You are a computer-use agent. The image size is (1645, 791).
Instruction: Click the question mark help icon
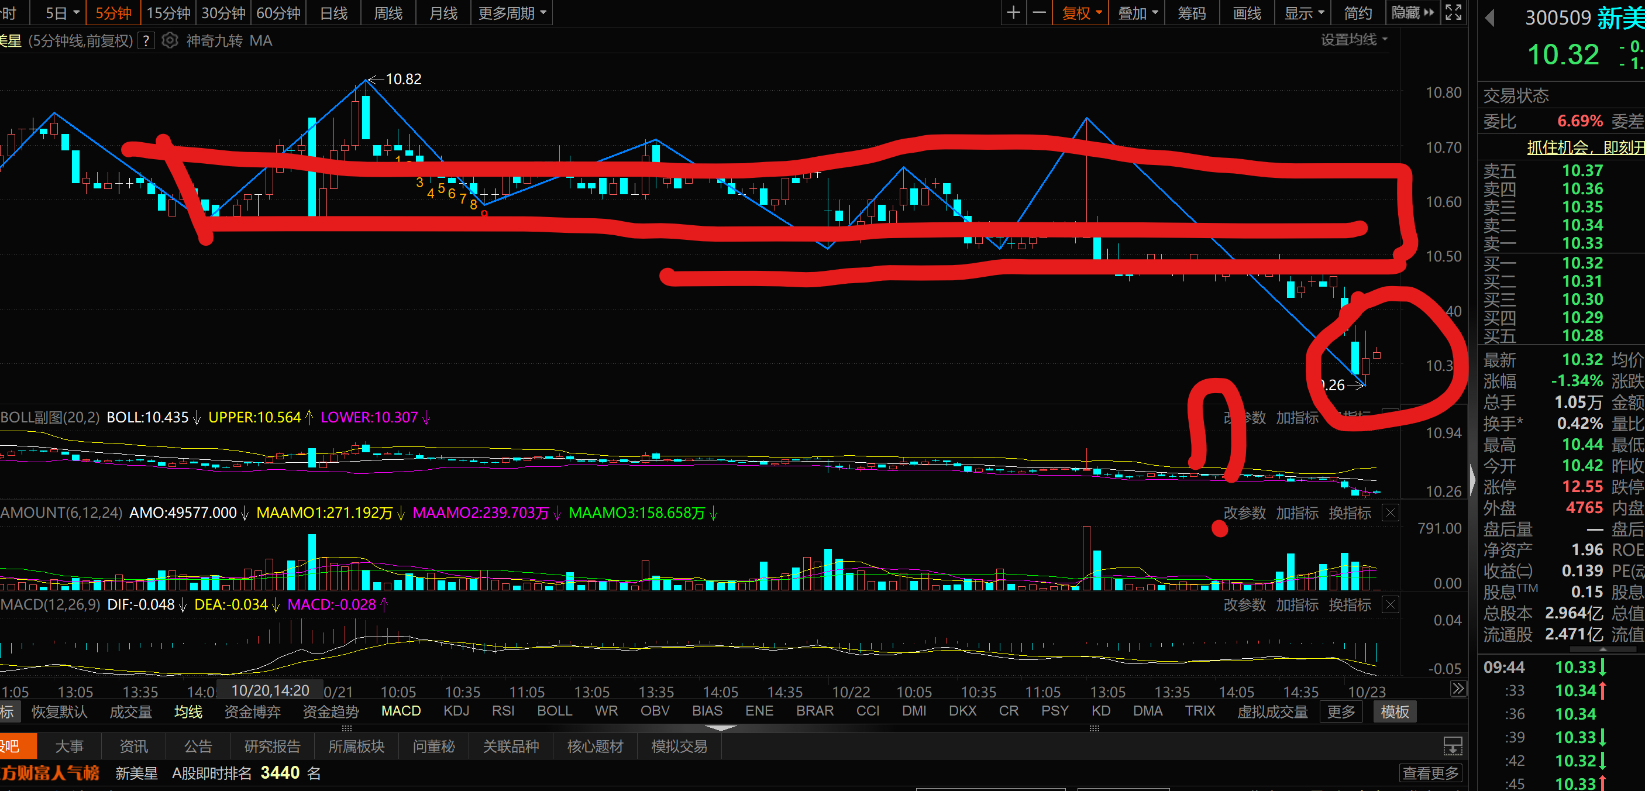point(147,41)
